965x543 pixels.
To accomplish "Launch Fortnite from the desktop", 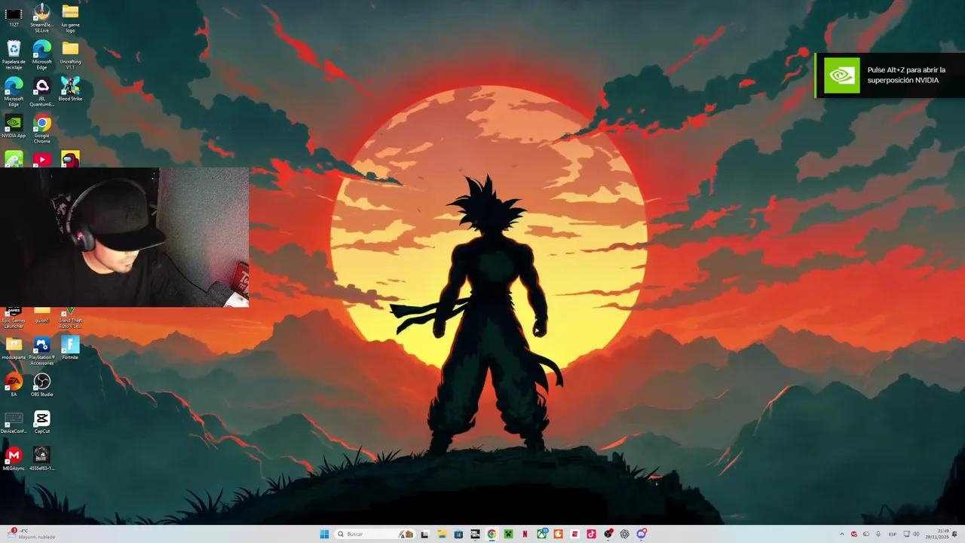I will 70,348.
